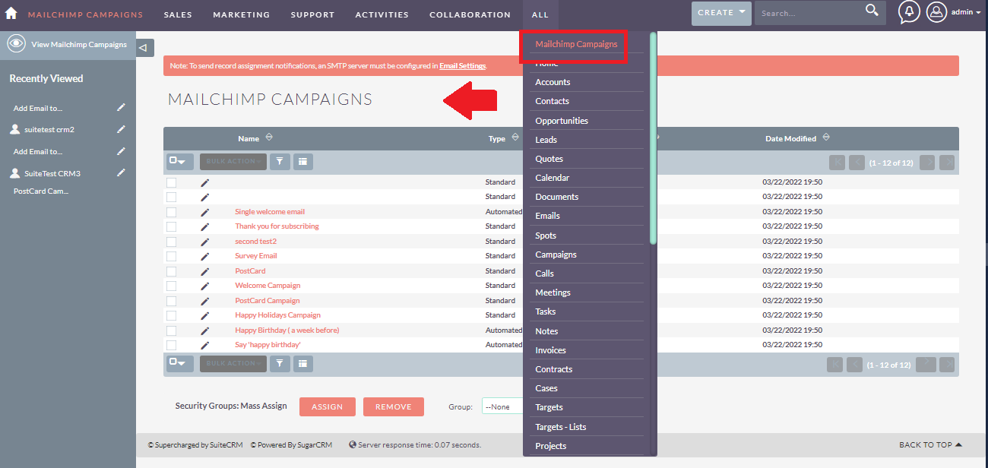Screen dimensions: 988x468
Task: Open the top Bulk Action dropdown
Action: tap(233, 161)
